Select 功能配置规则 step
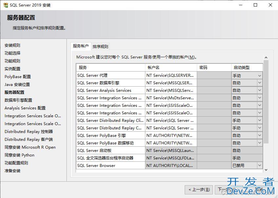Viewport: 278px width, 198px height. (16, 163)
